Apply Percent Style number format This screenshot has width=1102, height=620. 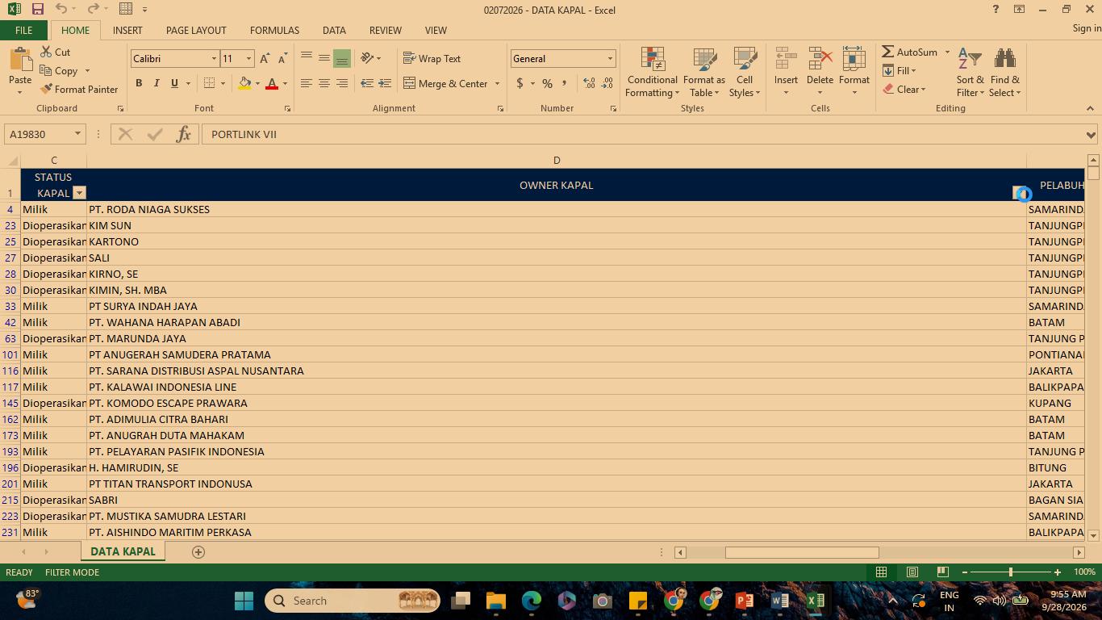pos(547,83)
